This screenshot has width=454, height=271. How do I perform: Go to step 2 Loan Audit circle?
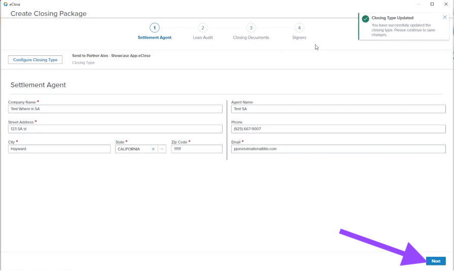(x=203, y=28)
